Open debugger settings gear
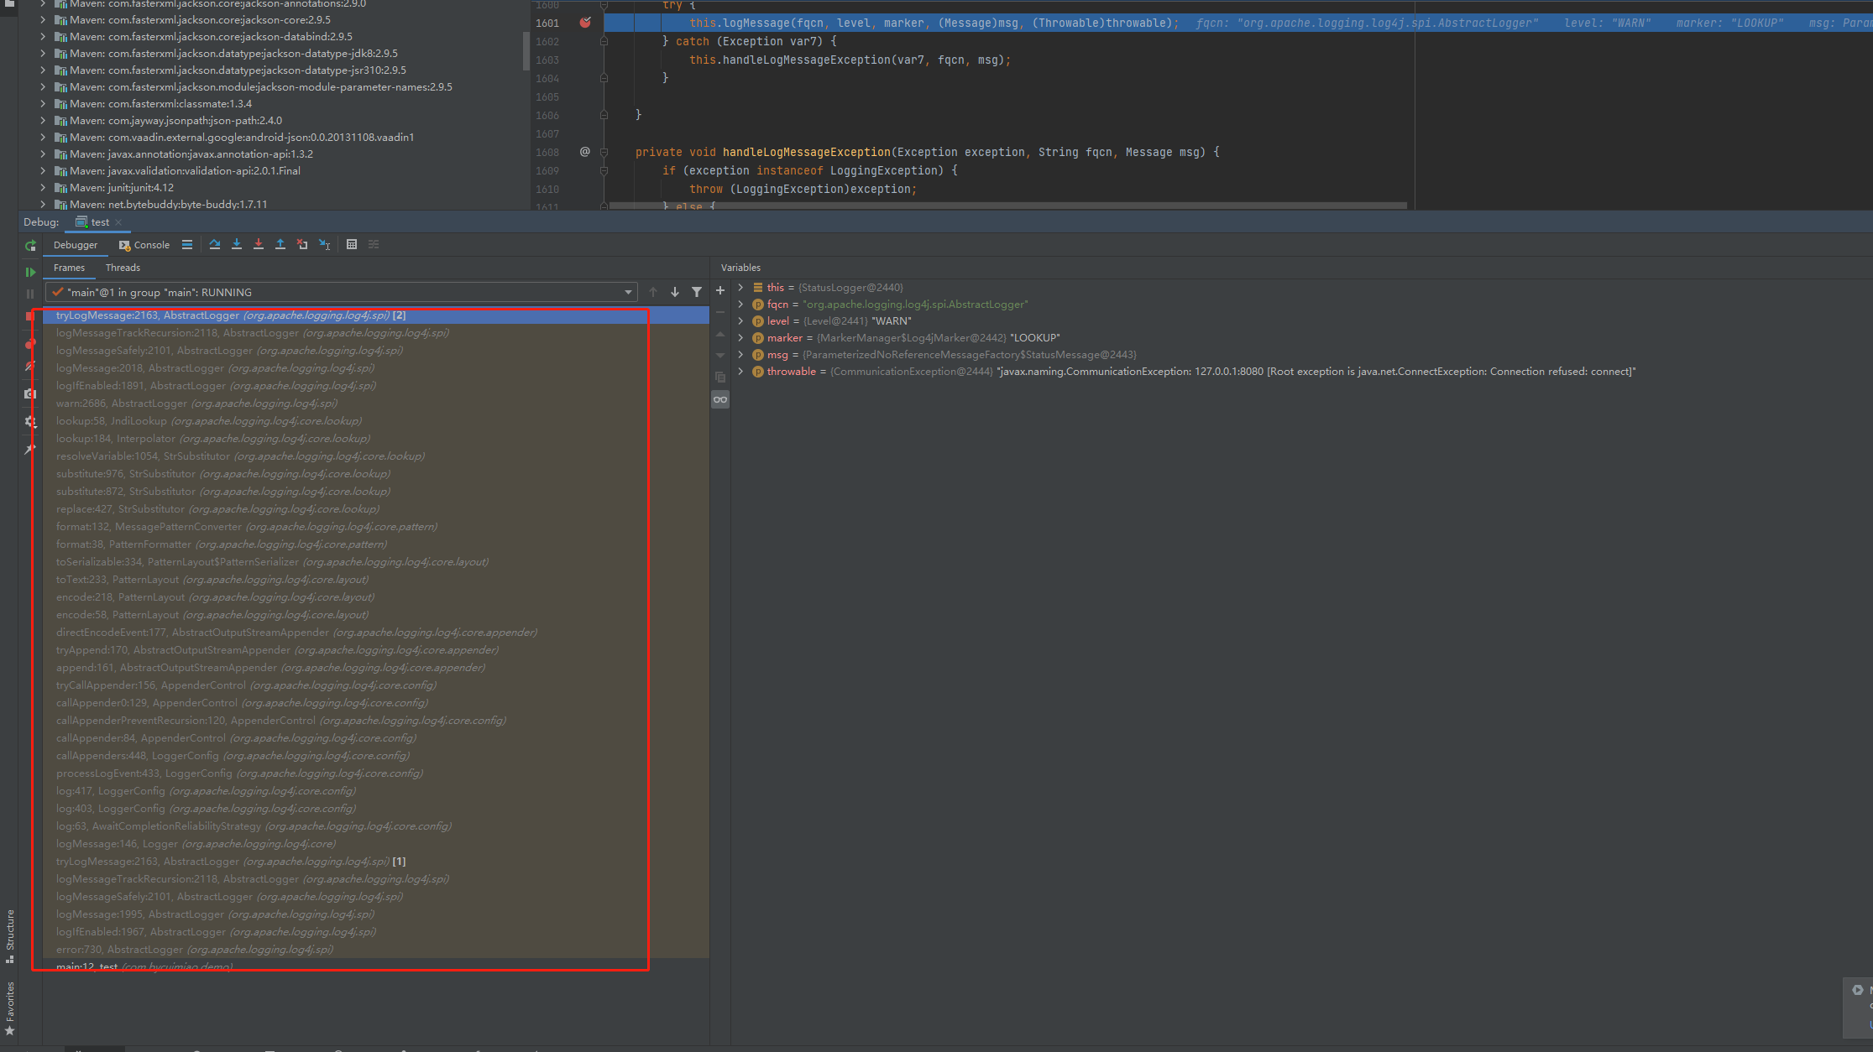The height and width of the screenshot is (1052, 1873). 30,421
